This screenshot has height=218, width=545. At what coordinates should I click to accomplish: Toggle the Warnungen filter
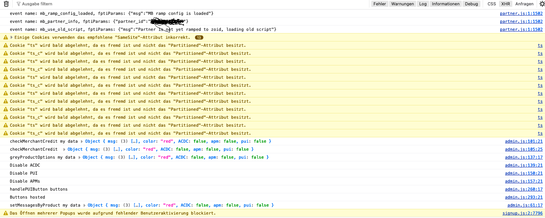[402, 4]
